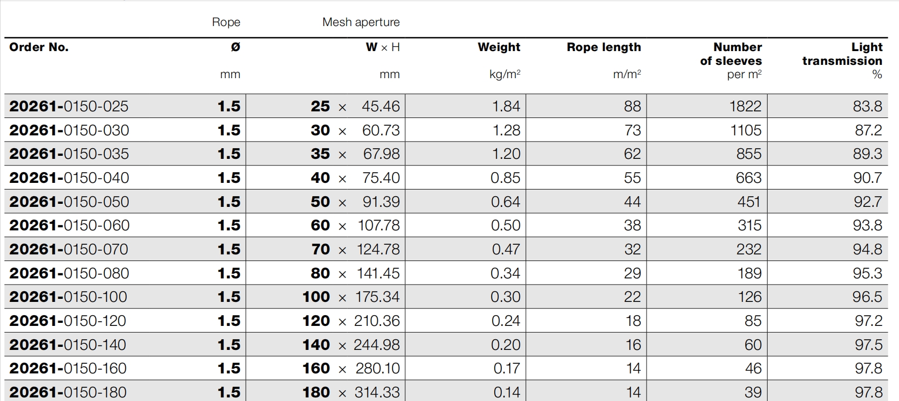Select sleeves count 1822
The height and width of the screenshot is (401, 899).
pyautogui.click(x=745, y=106)
